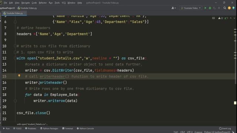Start debugging with the green bug icon
The width and height of the screenshot is (237, 133).
[210, 8]
